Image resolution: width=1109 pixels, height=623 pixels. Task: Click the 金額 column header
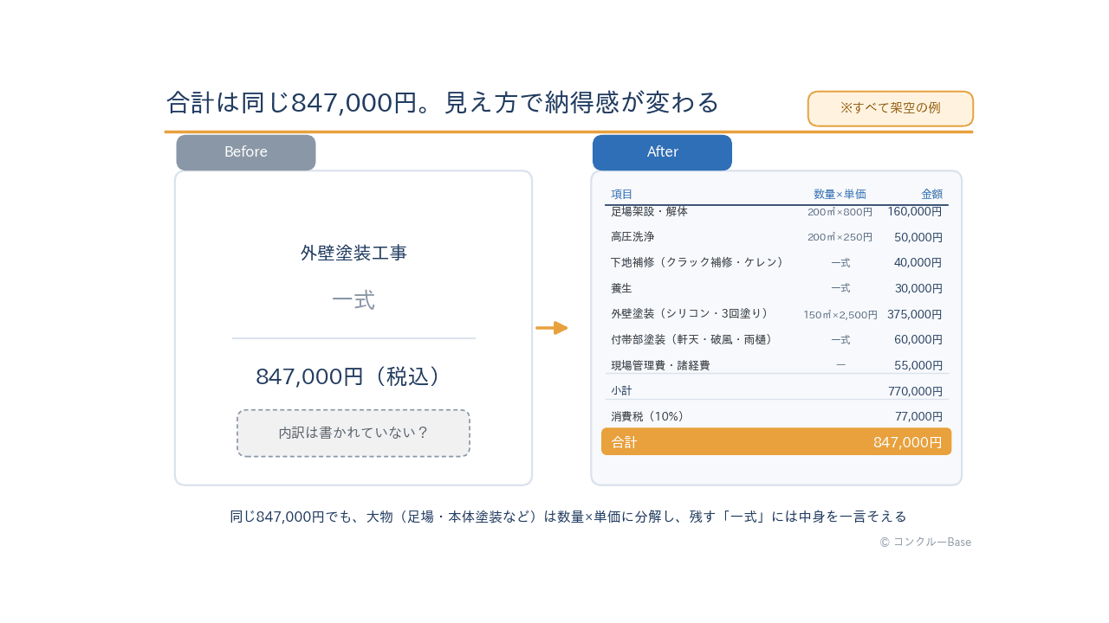coord(931,194)
